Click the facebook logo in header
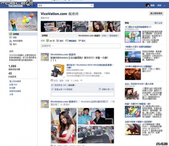The width and height of the screenshot is (169, 146). point(16,6)
